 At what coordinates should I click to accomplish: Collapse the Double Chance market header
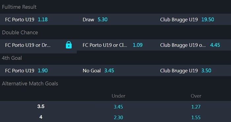115,32
